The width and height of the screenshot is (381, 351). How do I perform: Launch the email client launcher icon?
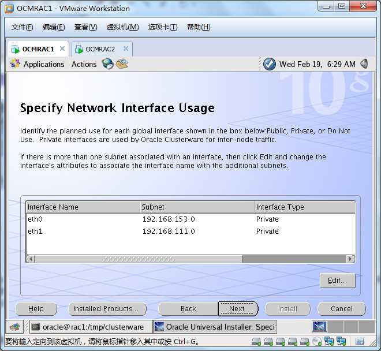(x=122, y=64)
